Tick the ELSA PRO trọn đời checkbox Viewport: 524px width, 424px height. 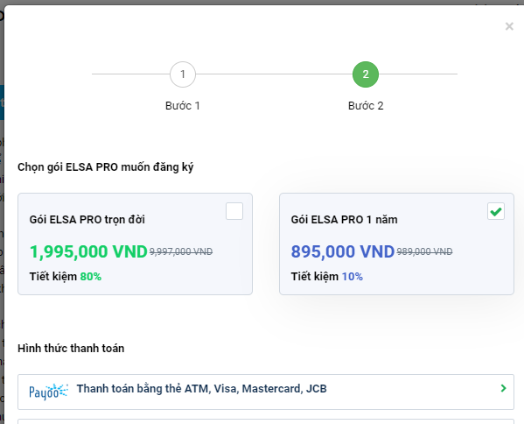click(234, 211)
